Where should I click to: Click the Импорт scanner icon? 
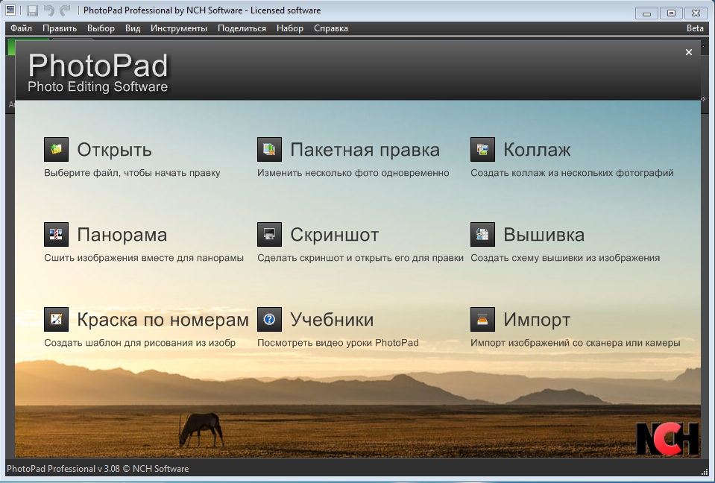482,320
